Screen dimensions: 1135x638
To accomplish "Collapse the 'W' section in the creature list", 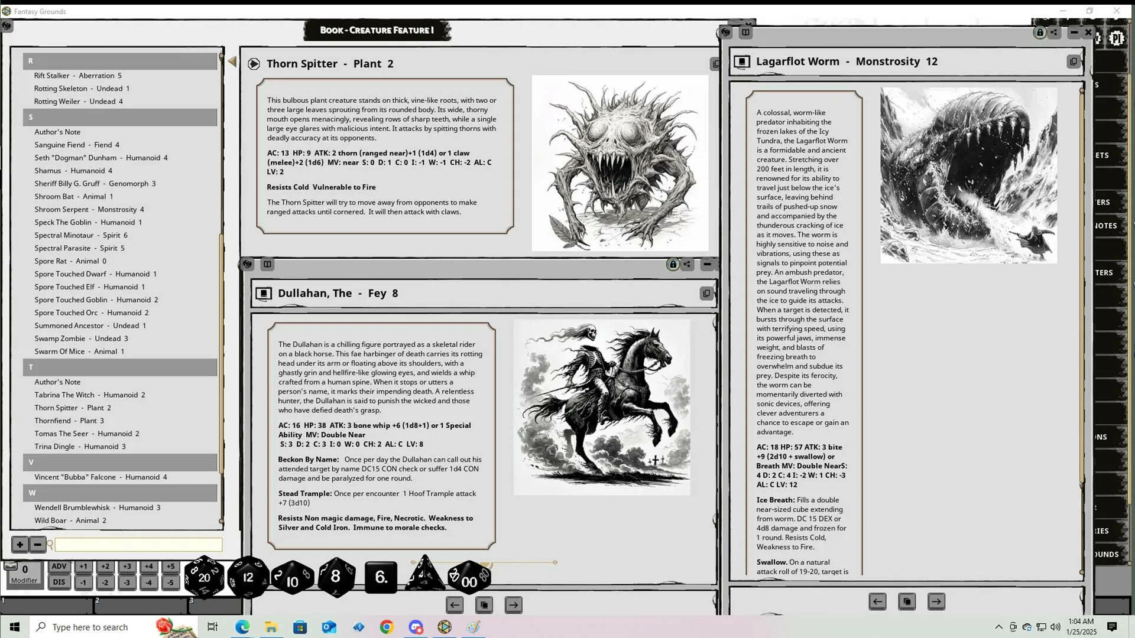I will click(x=120, y=493).
